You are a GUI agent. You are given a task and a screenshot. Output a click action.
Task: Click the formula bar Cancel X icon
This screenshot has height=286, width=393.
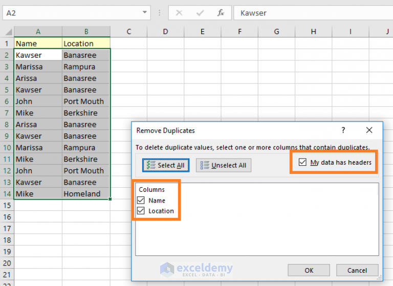[x=179, y=13]
